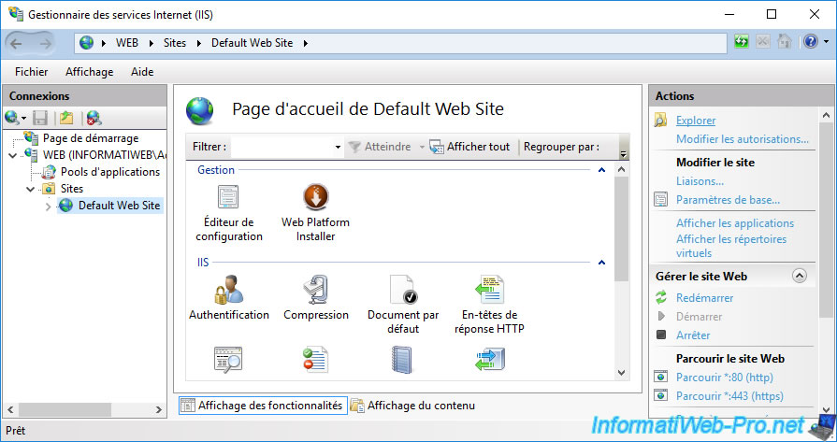
Task: Click Sites in the address breadcrumb
Action: 175,43
